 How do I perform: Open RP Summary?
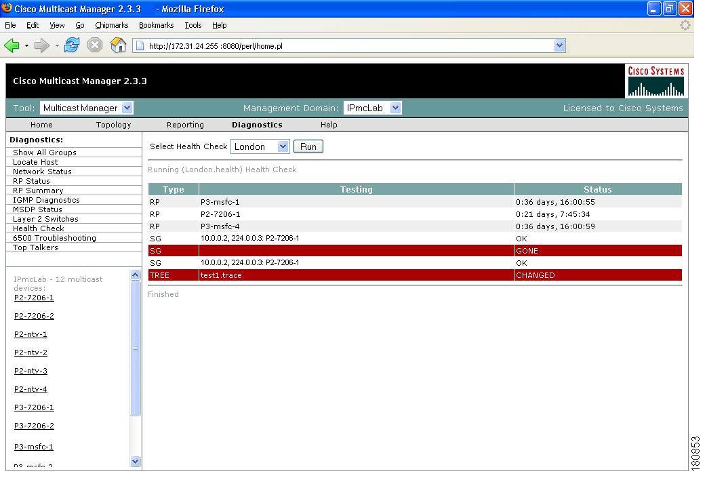pyautogui.click(x=38, y=190)
